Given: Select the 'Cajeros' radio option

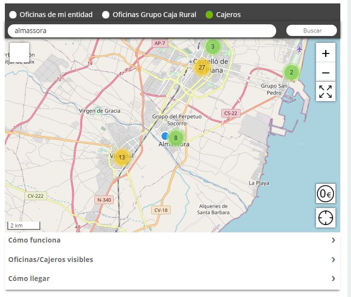Looking at the screenshot, I should [209, 15].
